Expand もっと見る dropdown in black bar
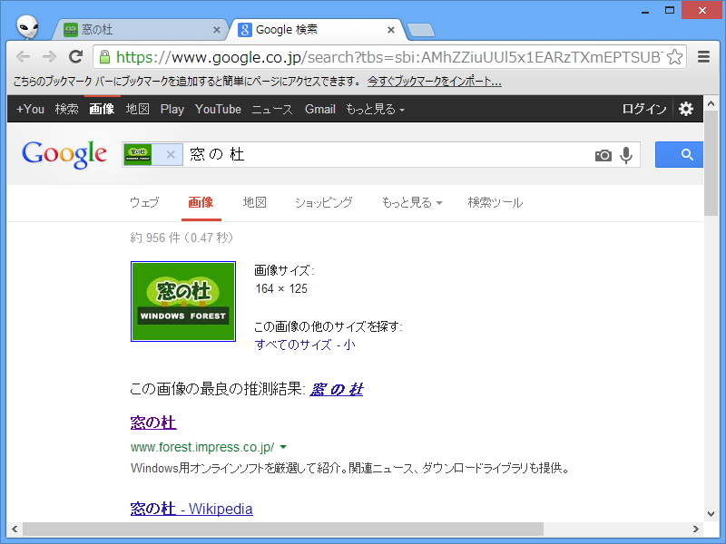Screen dimensions: 726x544 tap(375, 109)
